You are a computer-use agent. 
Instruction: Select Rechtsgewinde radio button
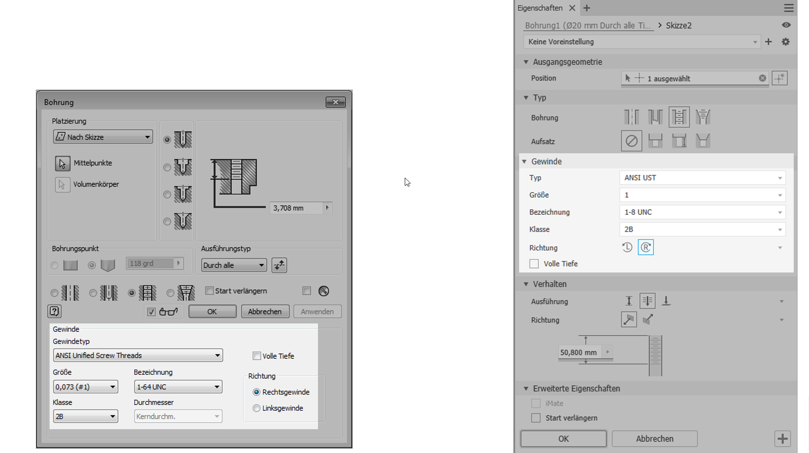pyautogui.click(x=256, y=392)
